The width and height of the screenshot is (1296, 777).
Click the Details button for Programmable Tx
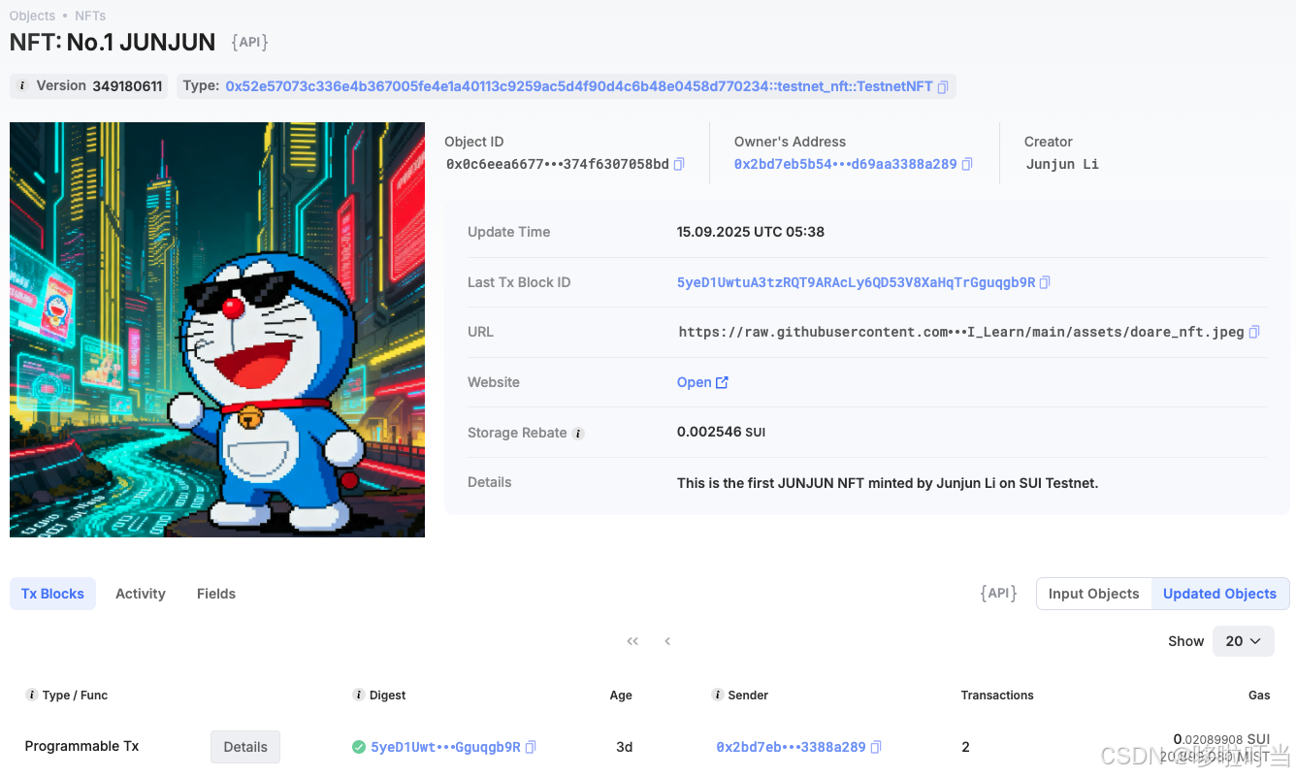coord(245,747)
